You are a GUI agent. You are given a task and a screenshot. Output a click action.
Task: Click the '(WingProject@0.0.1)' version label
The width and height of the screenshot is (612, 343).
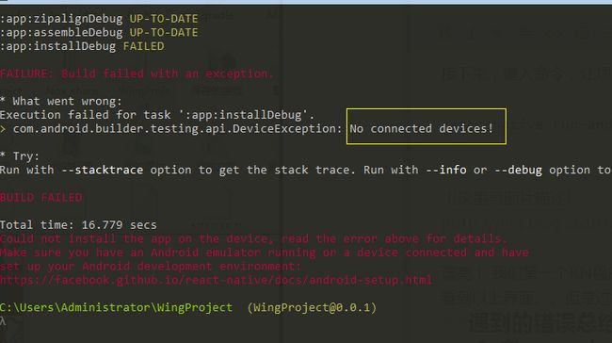point(312,307)
